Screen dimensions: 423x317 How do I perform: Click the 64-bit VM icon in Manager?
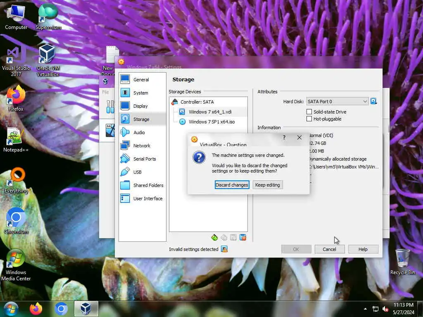(110, 130)
